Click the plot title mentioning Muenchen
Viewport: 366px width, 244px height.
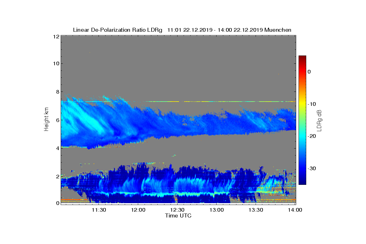[182, 30]
